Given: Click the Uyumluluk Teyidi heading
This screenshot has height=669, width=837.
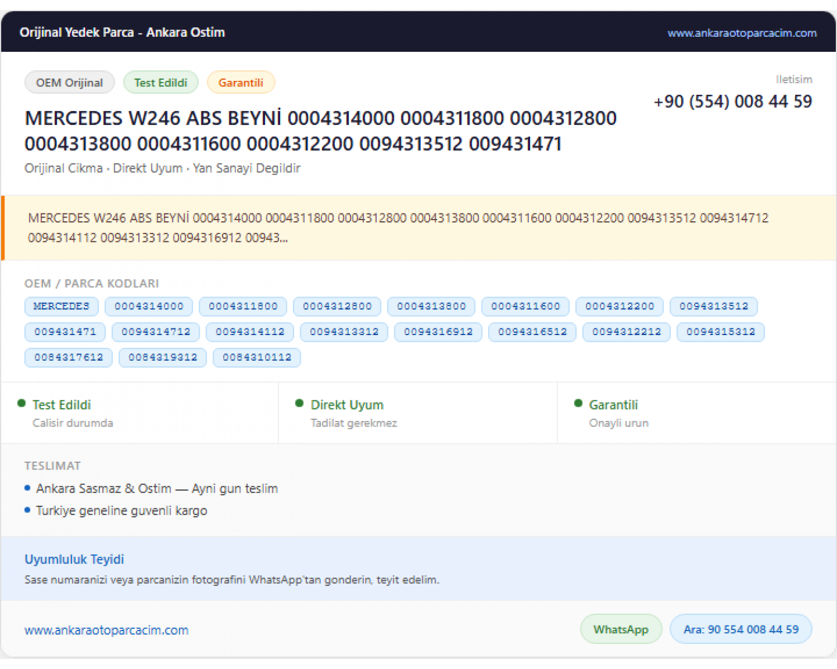Looking at the screenshot, I should (x=74, y=559).
